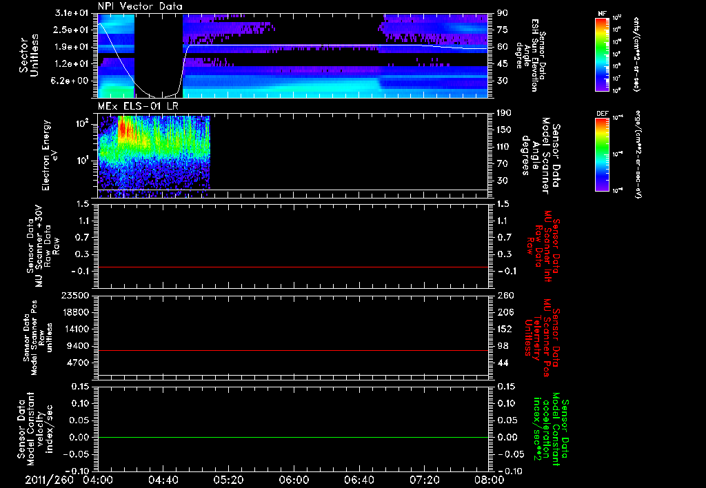Click the 190 scanner angle tick

(x=504, y=113)
